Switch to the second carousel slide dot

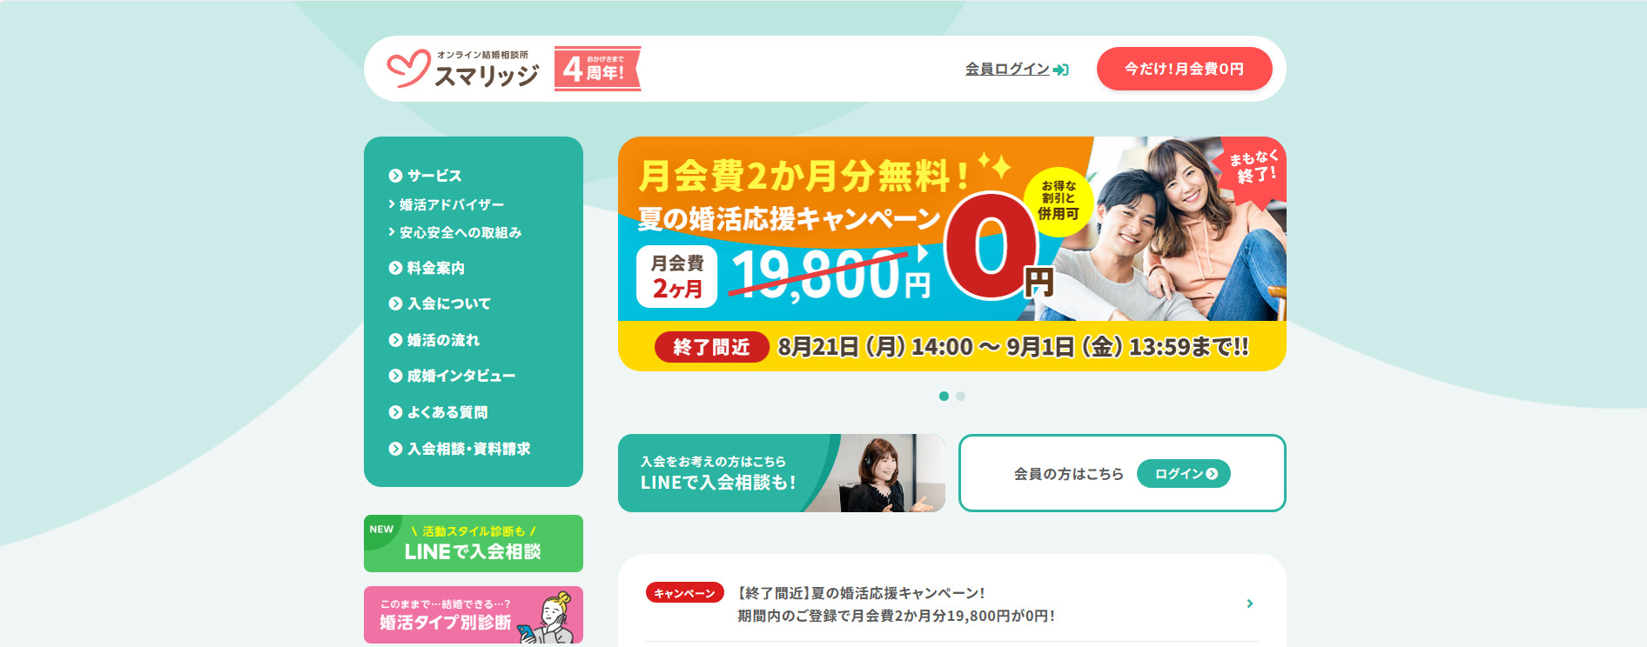coord(960,396)
